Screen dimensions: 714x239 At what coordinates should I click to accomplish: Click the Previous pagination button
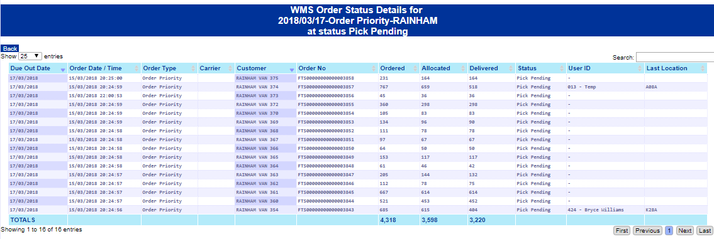pos(647,231)
